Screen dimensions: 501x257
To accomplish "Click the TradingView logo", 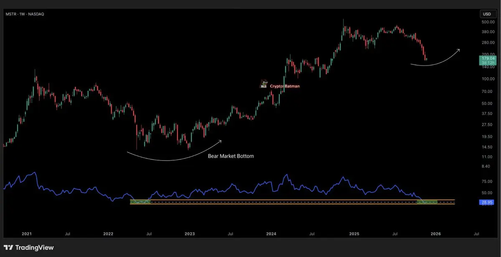I will tap(28, 248).
